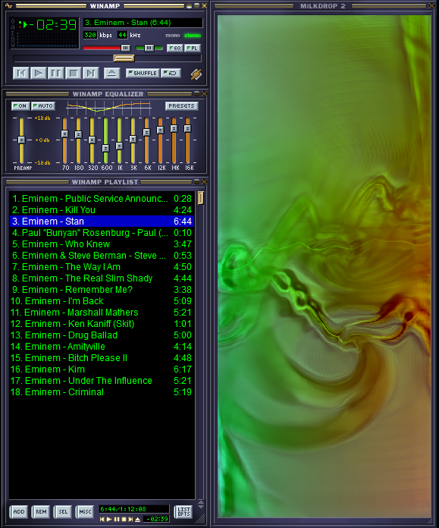Click the playlist scrollbar handle
This screenshot has width=439, height=528.
pos(201,198)
